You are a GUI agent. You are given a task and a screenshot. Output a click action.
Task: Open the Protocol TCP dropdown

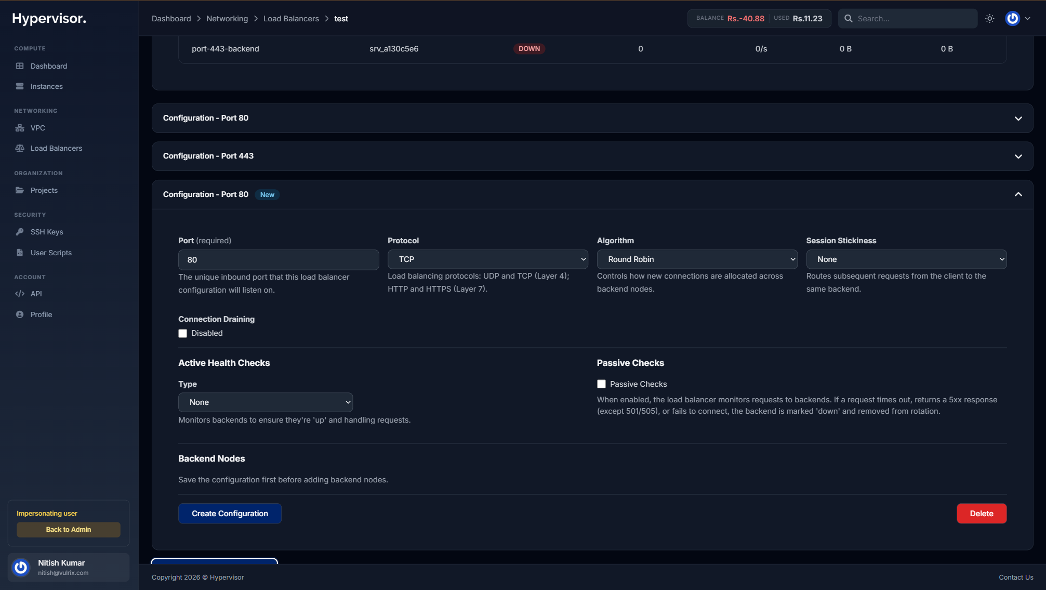(487, 259)
